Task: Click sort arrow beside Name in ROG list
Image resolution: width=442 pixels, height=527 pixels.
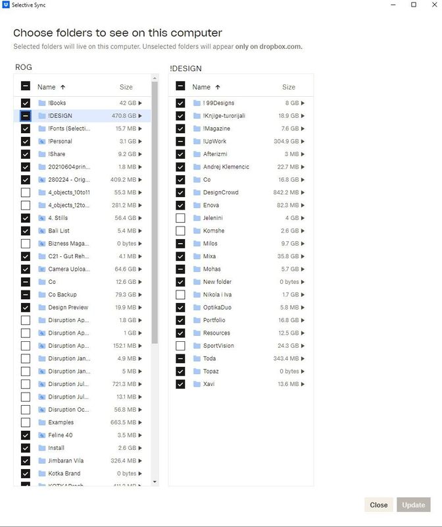Action: 62,87
